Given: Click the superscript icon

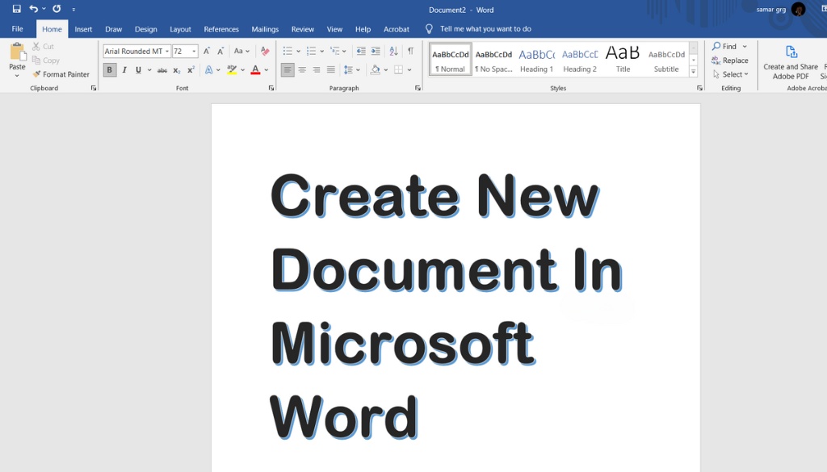Looking at the screenshot, I should (x=191, y=69).
